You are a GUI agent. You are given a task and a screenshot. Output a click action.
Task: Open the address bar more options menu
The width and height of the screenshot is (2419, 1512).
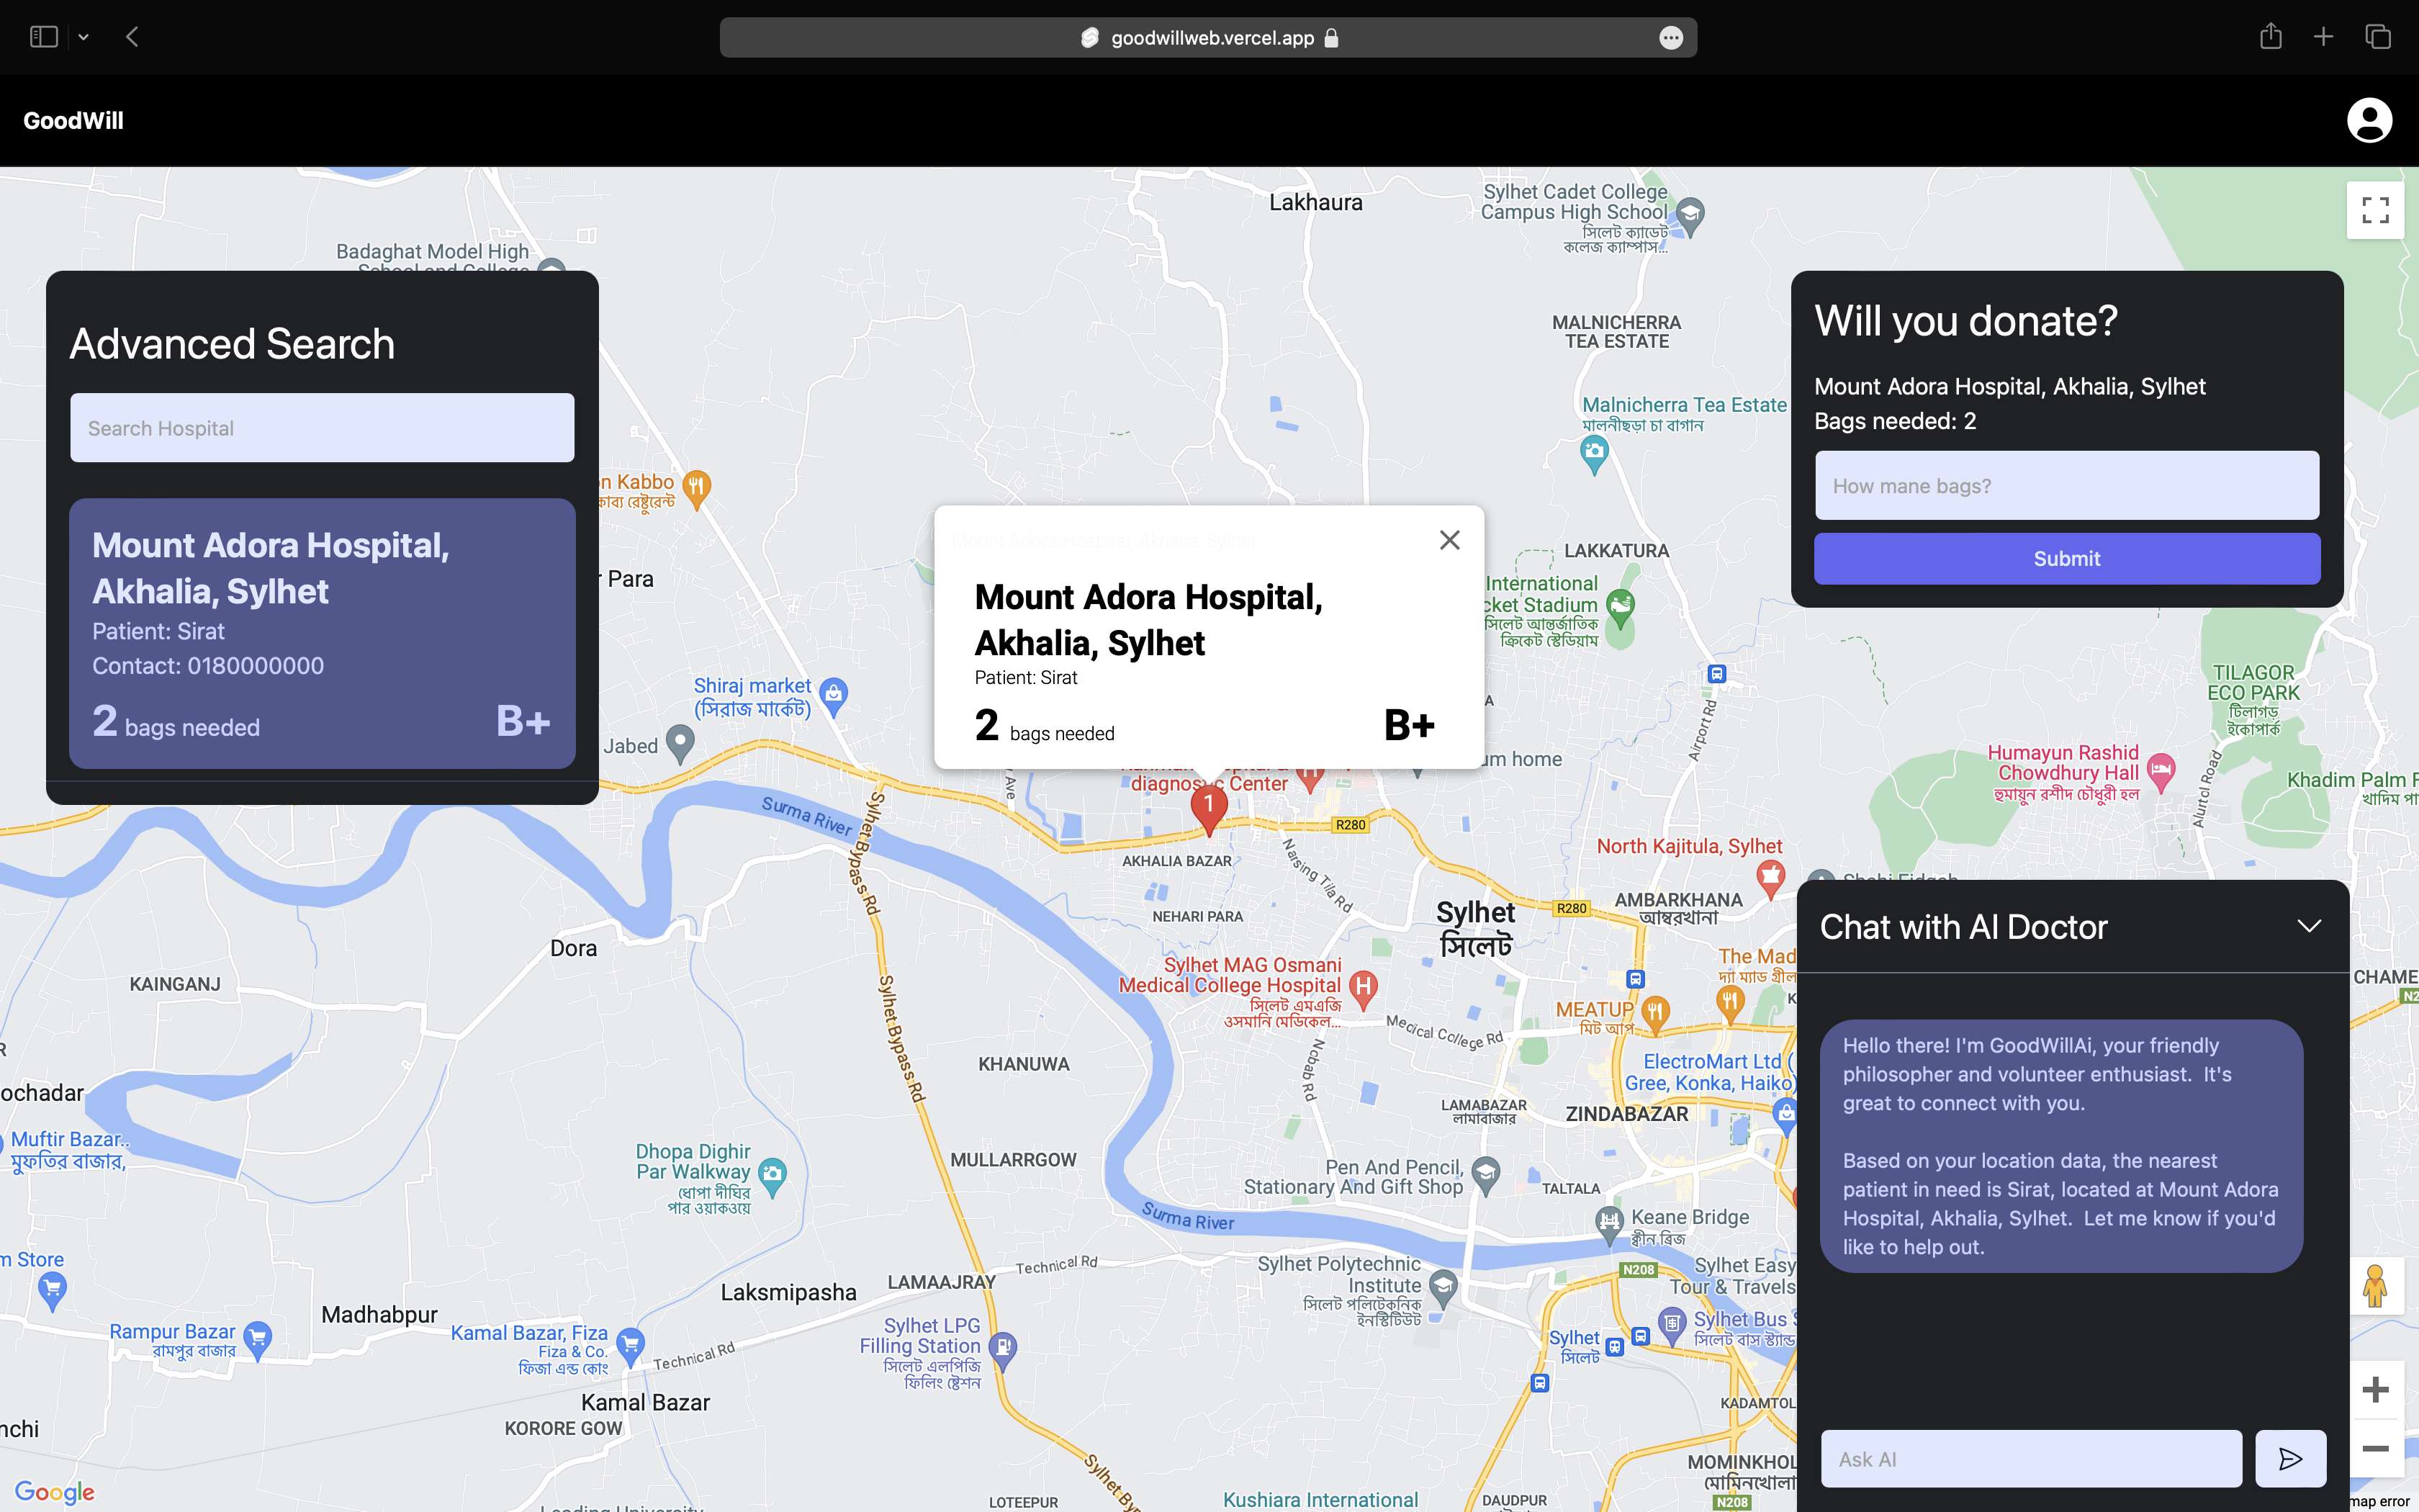(x=1670, y=38)
